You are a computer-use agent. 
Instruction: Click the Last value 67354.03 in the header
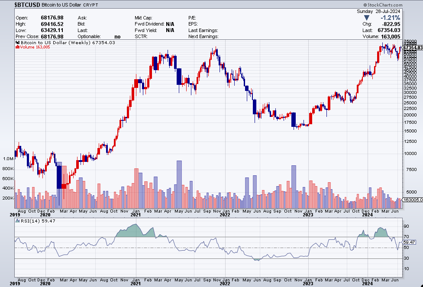389,30
